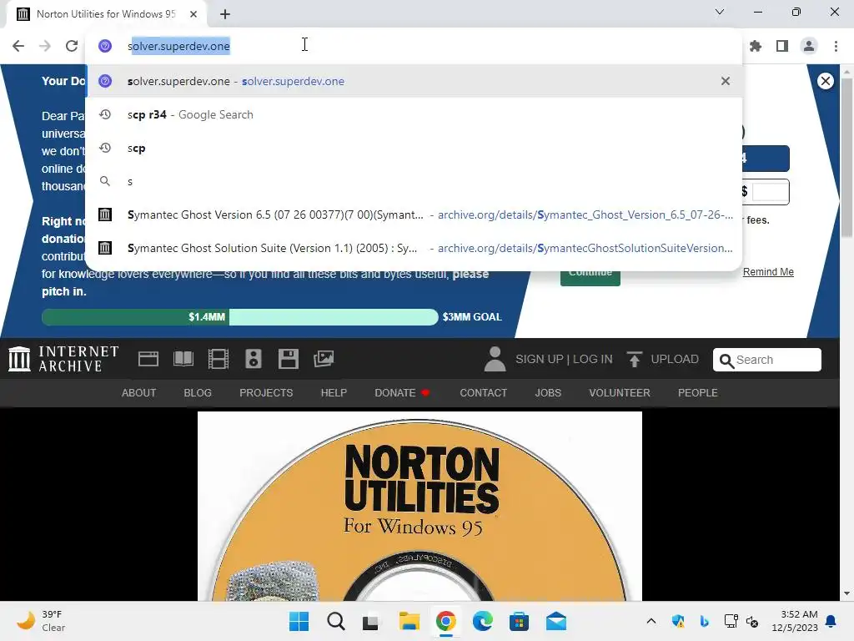Choose the 's' search suggestion

(x=414, y=181)
